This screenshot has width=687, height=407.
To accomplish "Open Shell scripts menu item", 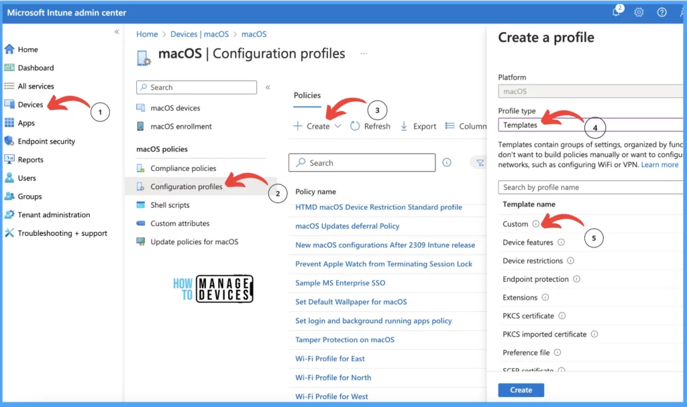I will (x=170, y=205).
